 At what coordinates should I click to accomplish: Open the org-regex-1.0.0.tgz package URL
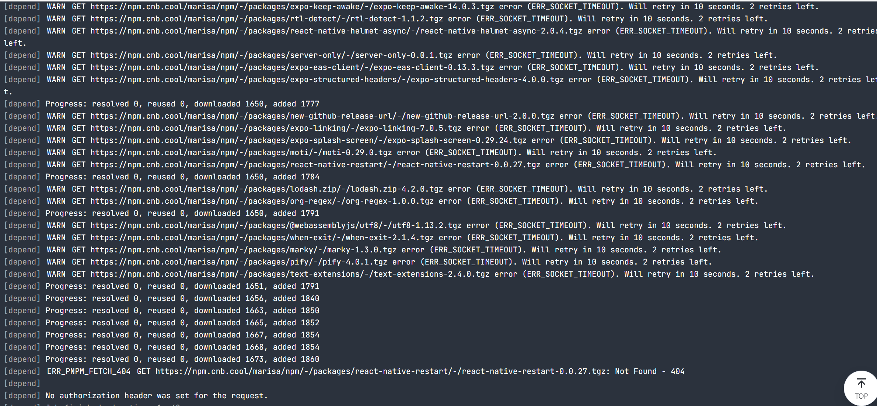262,201
